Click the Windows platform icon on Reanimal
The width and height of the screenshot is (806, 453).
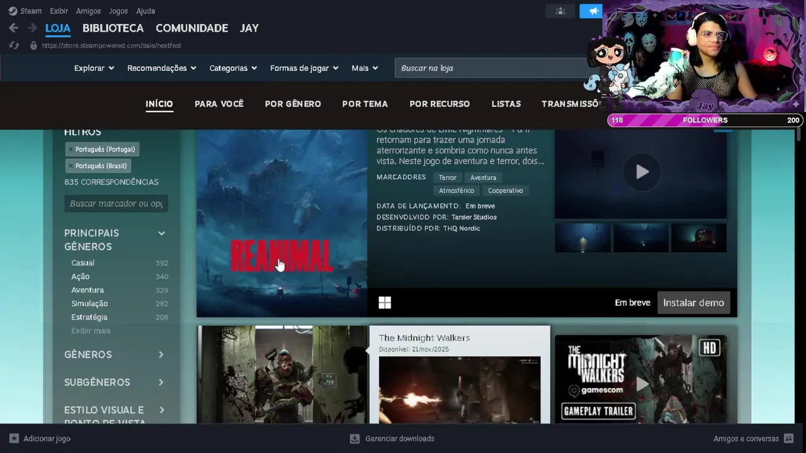[385, 303]
